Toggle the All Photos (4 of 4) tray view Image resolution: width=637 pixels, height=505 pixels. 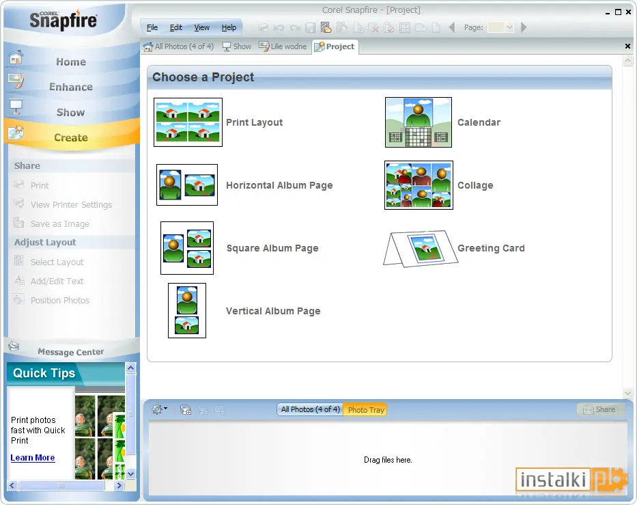coord(311,409)
